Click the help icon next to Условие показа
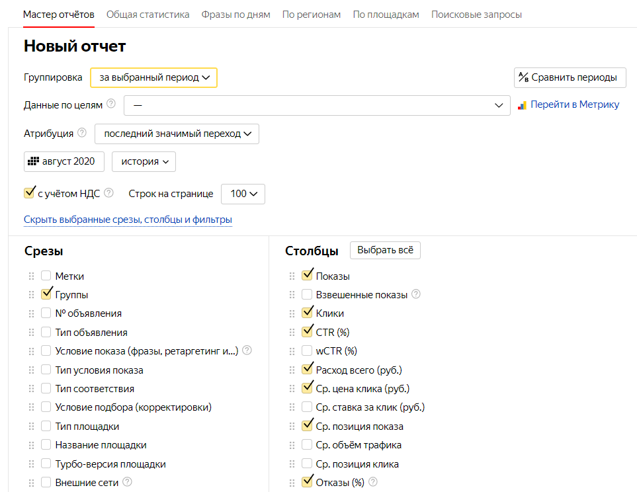637x492 pixels. pyautogui.click(x=247, y=350)
